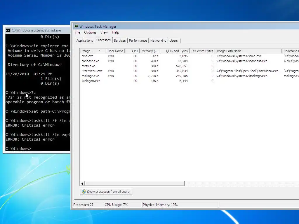Select the conhost.exe process row

[x=189, y=61]
